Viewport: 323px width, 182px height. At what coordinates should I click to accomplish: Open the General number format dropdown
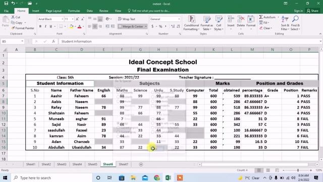pyautogui.click(x=179, y=19)
